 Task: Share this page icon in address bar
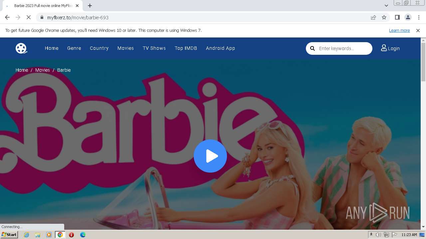coord(373,17)
